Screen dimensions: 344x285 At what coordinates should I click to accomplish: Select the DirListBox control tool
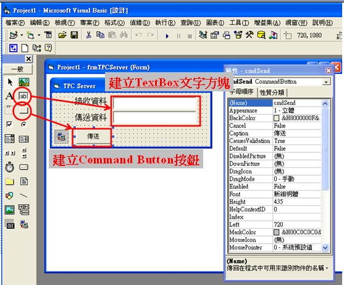[x=10, y=181]
